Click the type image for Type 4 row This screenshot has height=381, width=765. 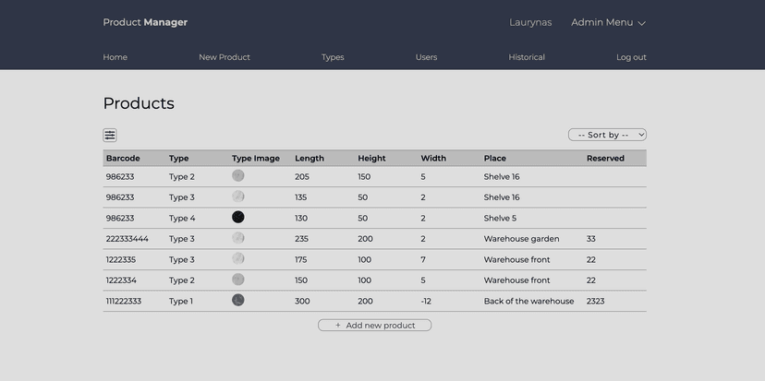tap(238, 218)
